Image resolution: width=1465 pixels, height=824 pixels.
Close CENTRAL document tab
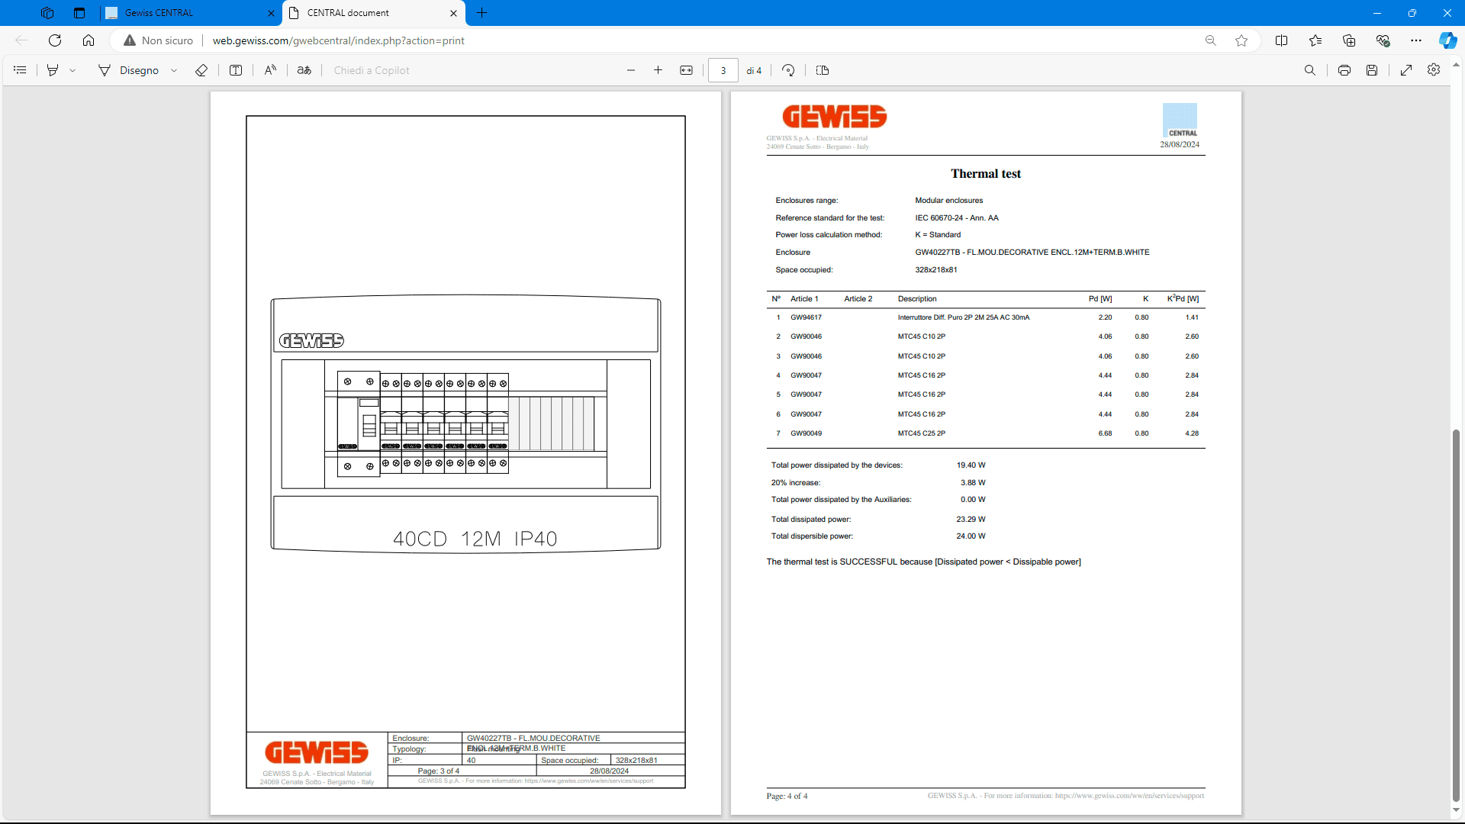click(453, 13)
